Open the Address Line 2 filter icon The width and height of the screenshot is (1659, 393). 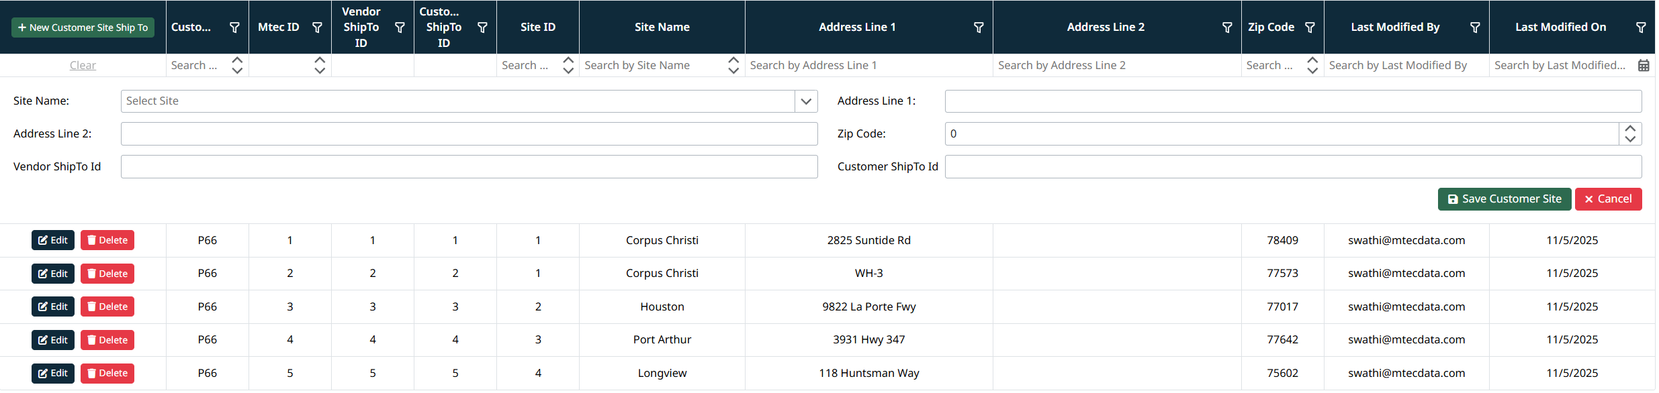(1227, 27)
